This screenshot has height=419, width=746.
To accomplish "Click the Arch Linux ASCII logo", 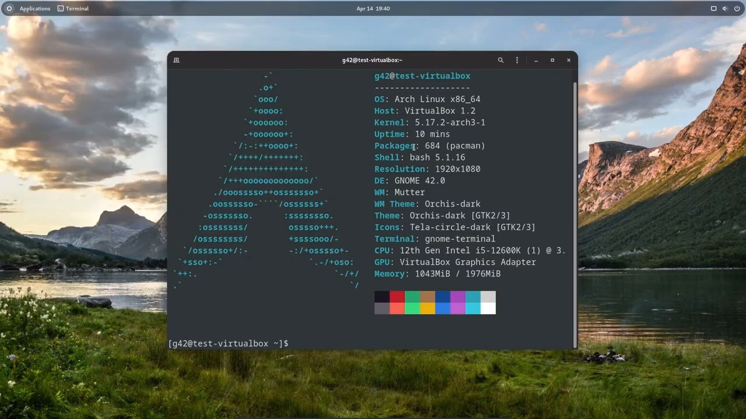I will [266, 180].
